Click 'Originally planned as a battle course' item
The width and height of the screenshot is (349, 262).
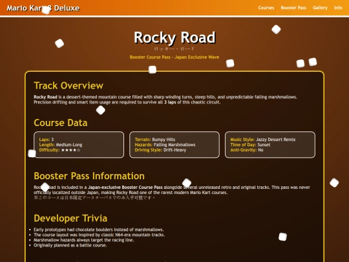click(70, 245)
